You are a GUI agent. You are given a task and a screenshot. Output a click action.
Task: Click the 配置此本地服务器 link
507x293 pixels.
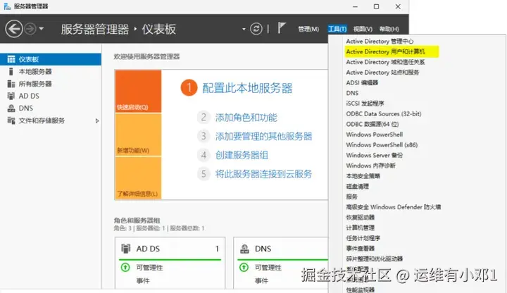click(x=247, y=88)
